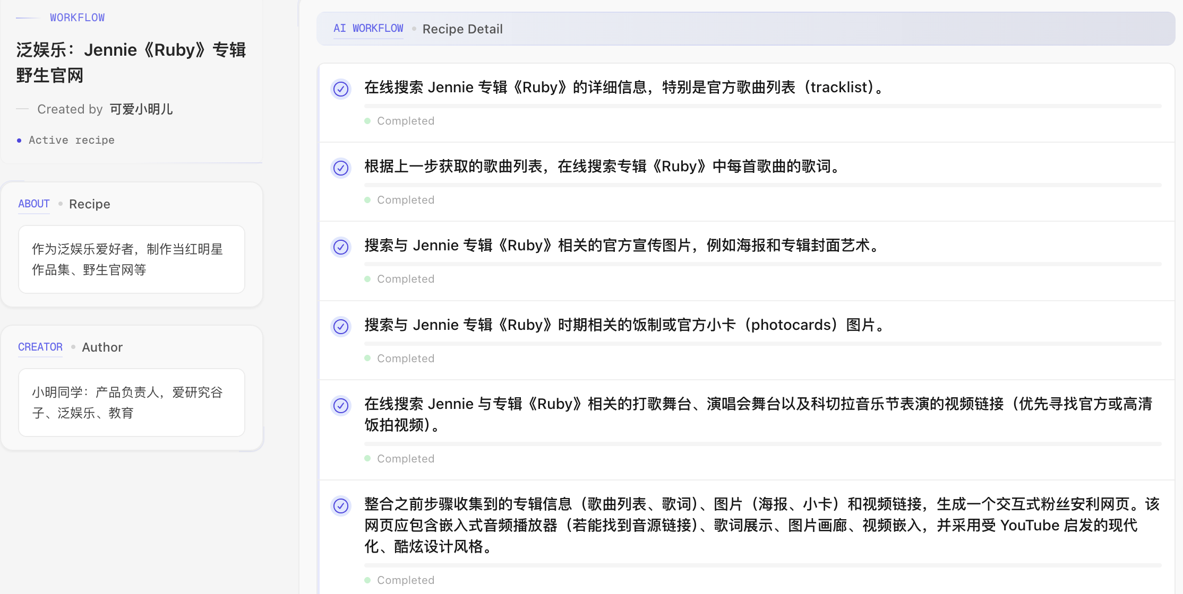The width and height of the screenshot is (1183, 594).
Task: Click Completed status under lyrics step
Action: tap(400, 200)
